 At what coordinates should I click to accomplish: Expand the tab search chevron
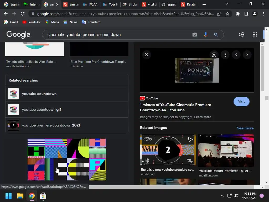coord(227,4)
